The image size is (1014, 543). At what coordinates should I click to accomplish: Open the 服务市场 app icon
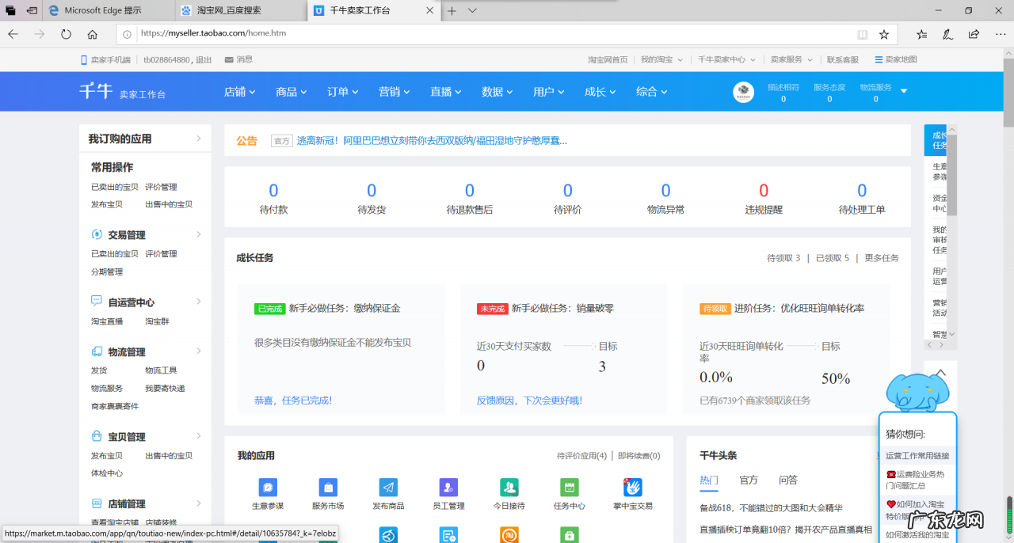point(328,488)
